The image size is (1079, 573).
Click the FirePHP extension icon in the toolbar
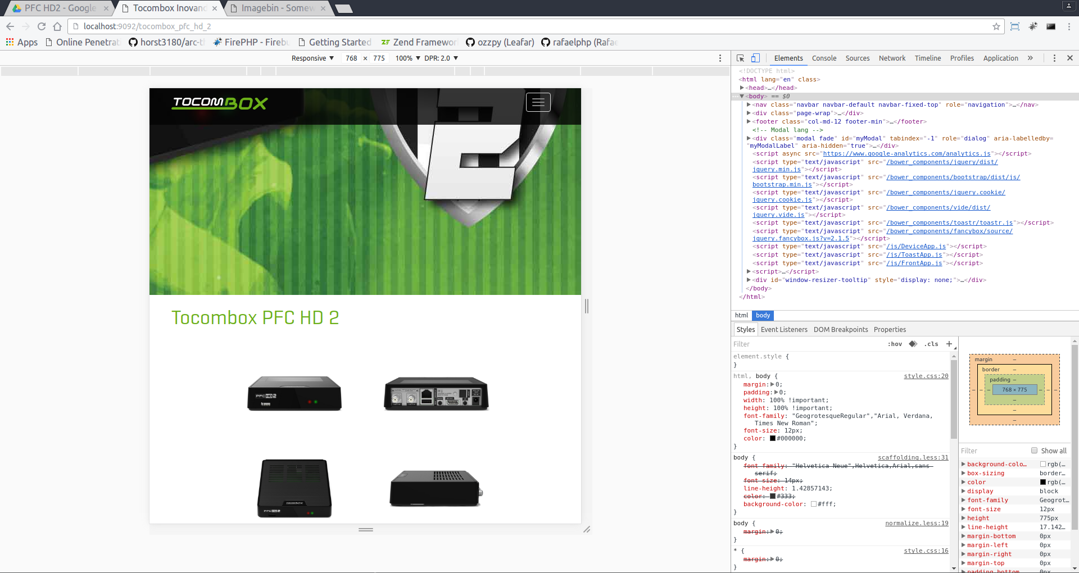point(1033,26)
